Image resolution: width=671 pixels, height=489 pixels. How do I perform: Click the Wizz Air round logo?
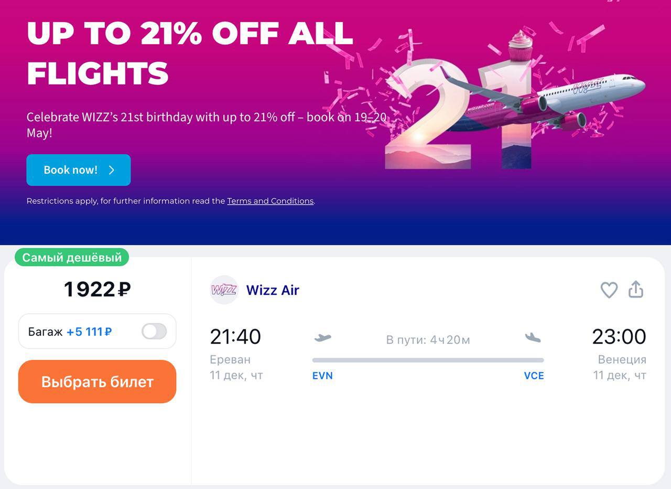click(224, 290)
